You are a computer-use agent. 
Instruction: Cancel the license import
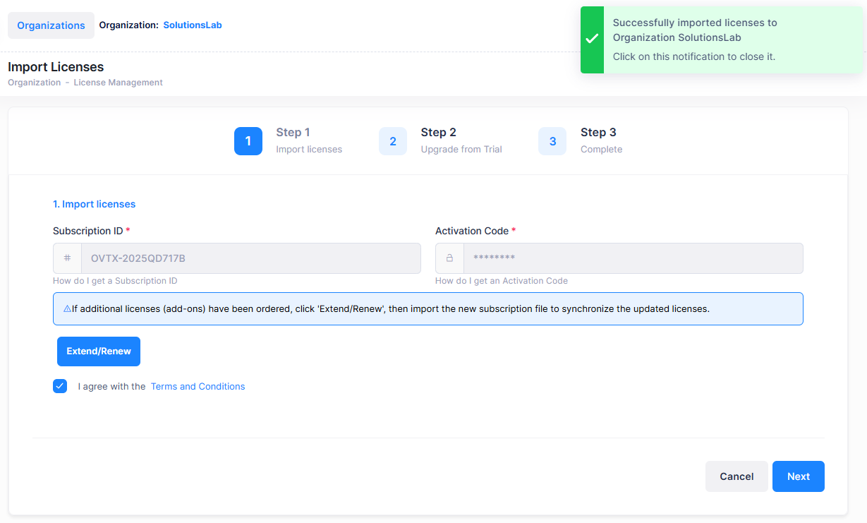point(736,476)
